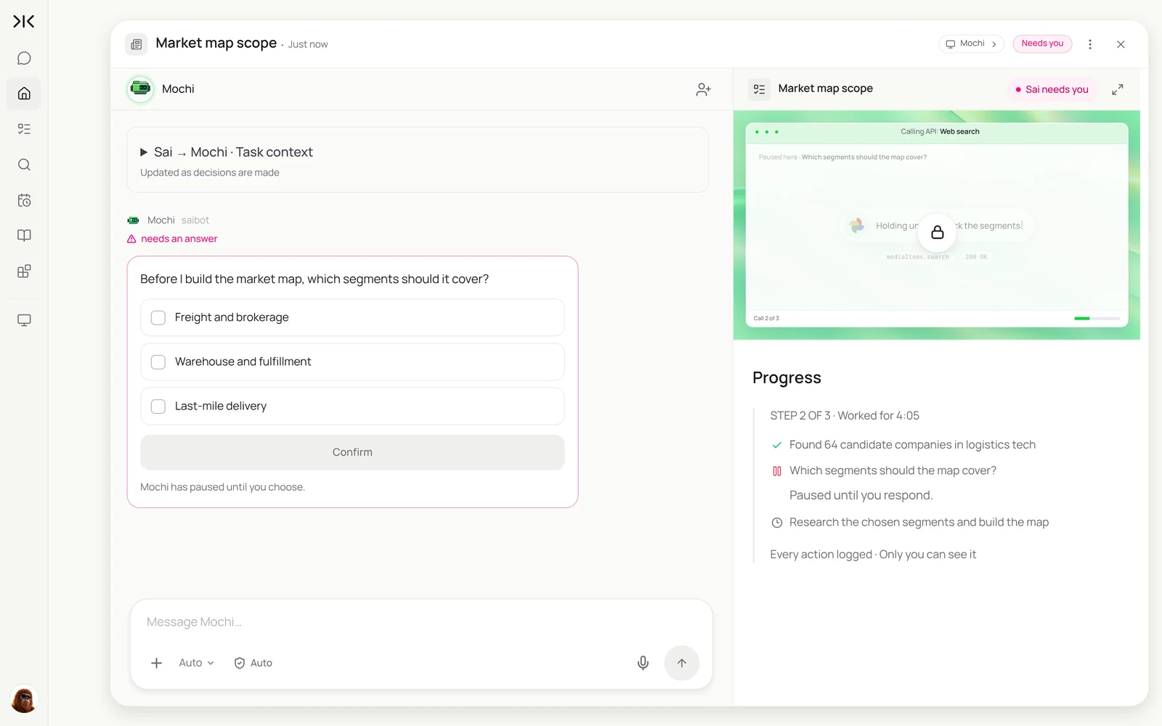This screenshot has width=1162, height=726.
Task: Open the scheduled calendar icon in sidebar
Action: tap(24, 200)
